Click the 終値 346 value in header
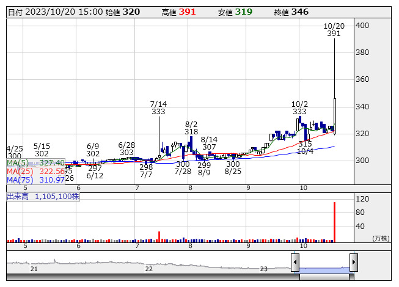Viewport: 399px width, 287px height. click(x=291, y=12)
